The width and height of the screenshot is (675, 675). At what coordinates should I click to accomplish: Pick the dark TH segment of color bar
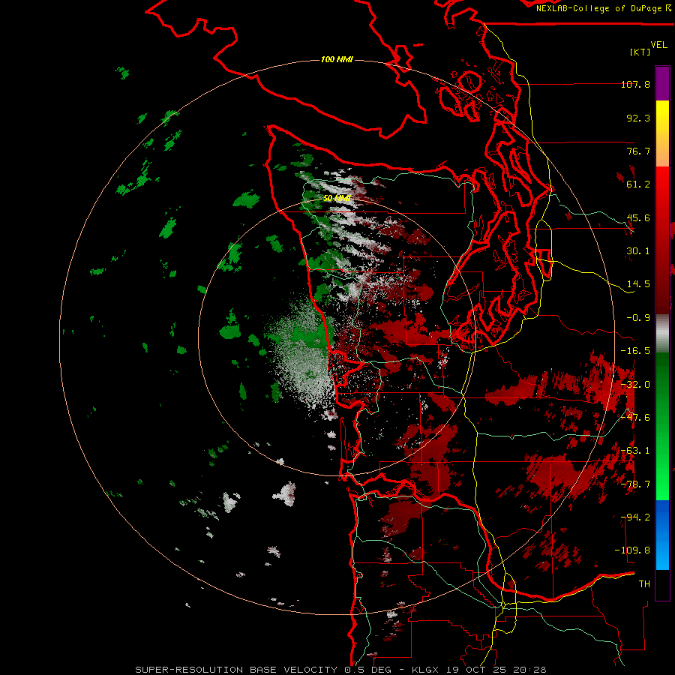tap(662, 584)
